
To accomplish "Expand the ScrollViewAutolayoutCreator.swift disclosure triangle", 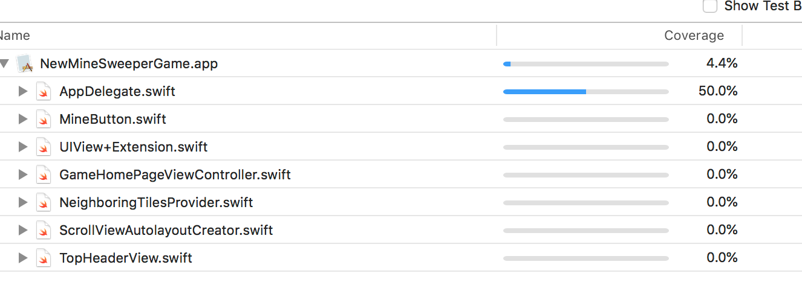I will [x=23, y=231].
